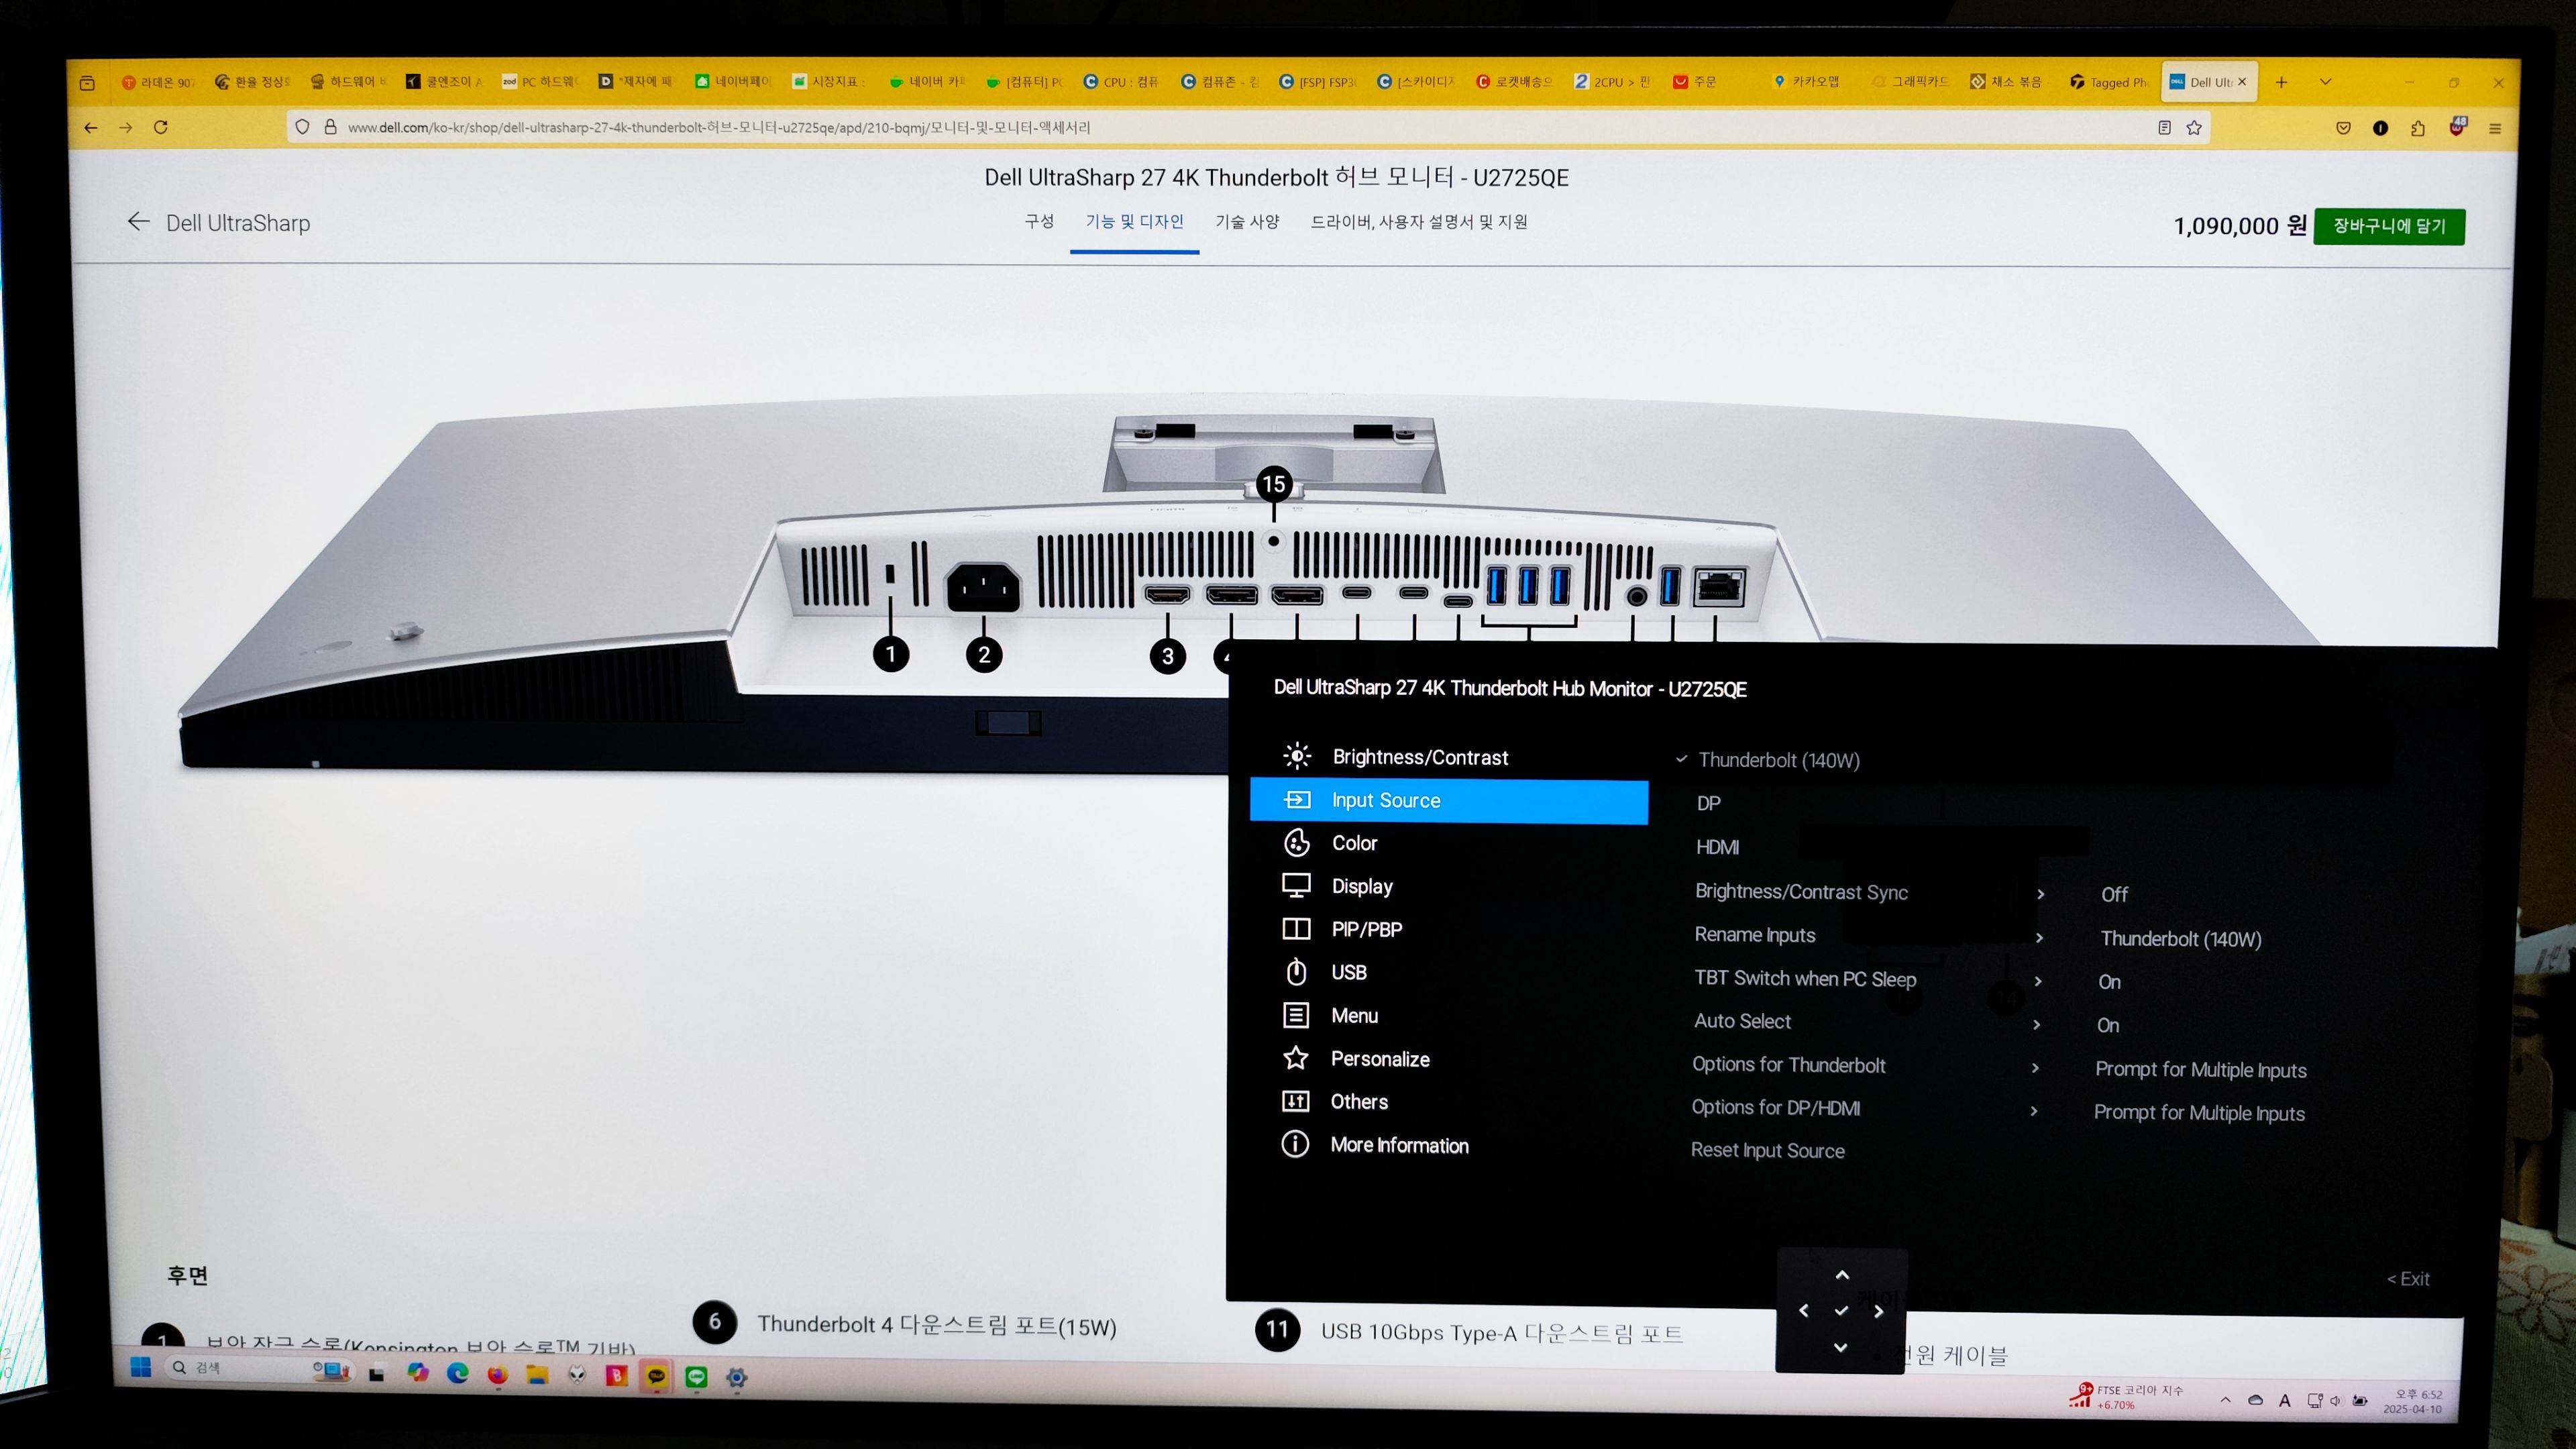Click the browser back arrow
This screenshot has width=2576, height=1449.
click(91, 127)
